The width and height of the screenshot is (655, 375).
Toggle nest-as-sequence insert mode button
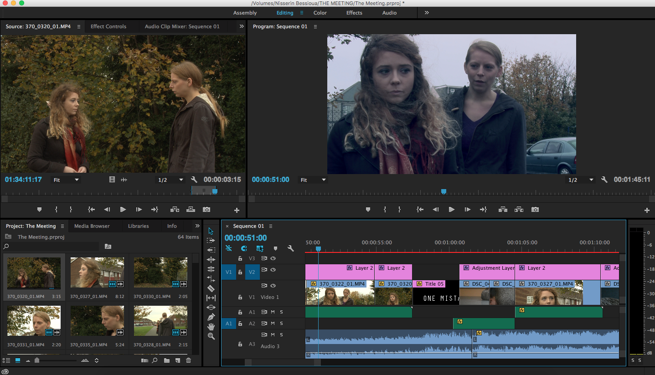point(228,248)
